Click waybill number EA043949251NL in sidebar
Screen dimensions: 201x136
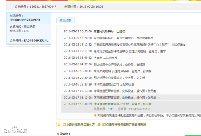(36, 41)
